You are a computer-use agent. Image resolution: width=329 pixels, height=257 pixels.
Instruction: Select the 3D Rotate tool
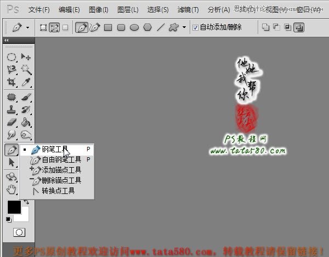point(12,177)
